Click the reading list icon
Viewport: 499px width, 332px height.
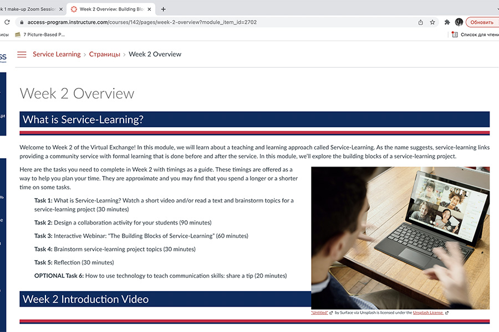point(455,35)
